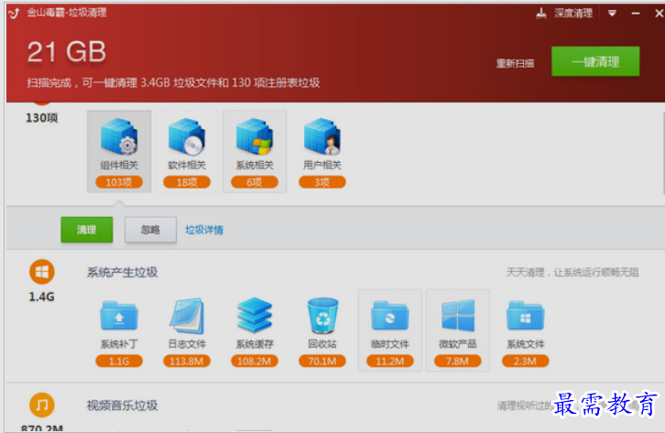
Task: Select the 临时文件 folder icon
Action: pyautogui.click(x=390, y=316)
